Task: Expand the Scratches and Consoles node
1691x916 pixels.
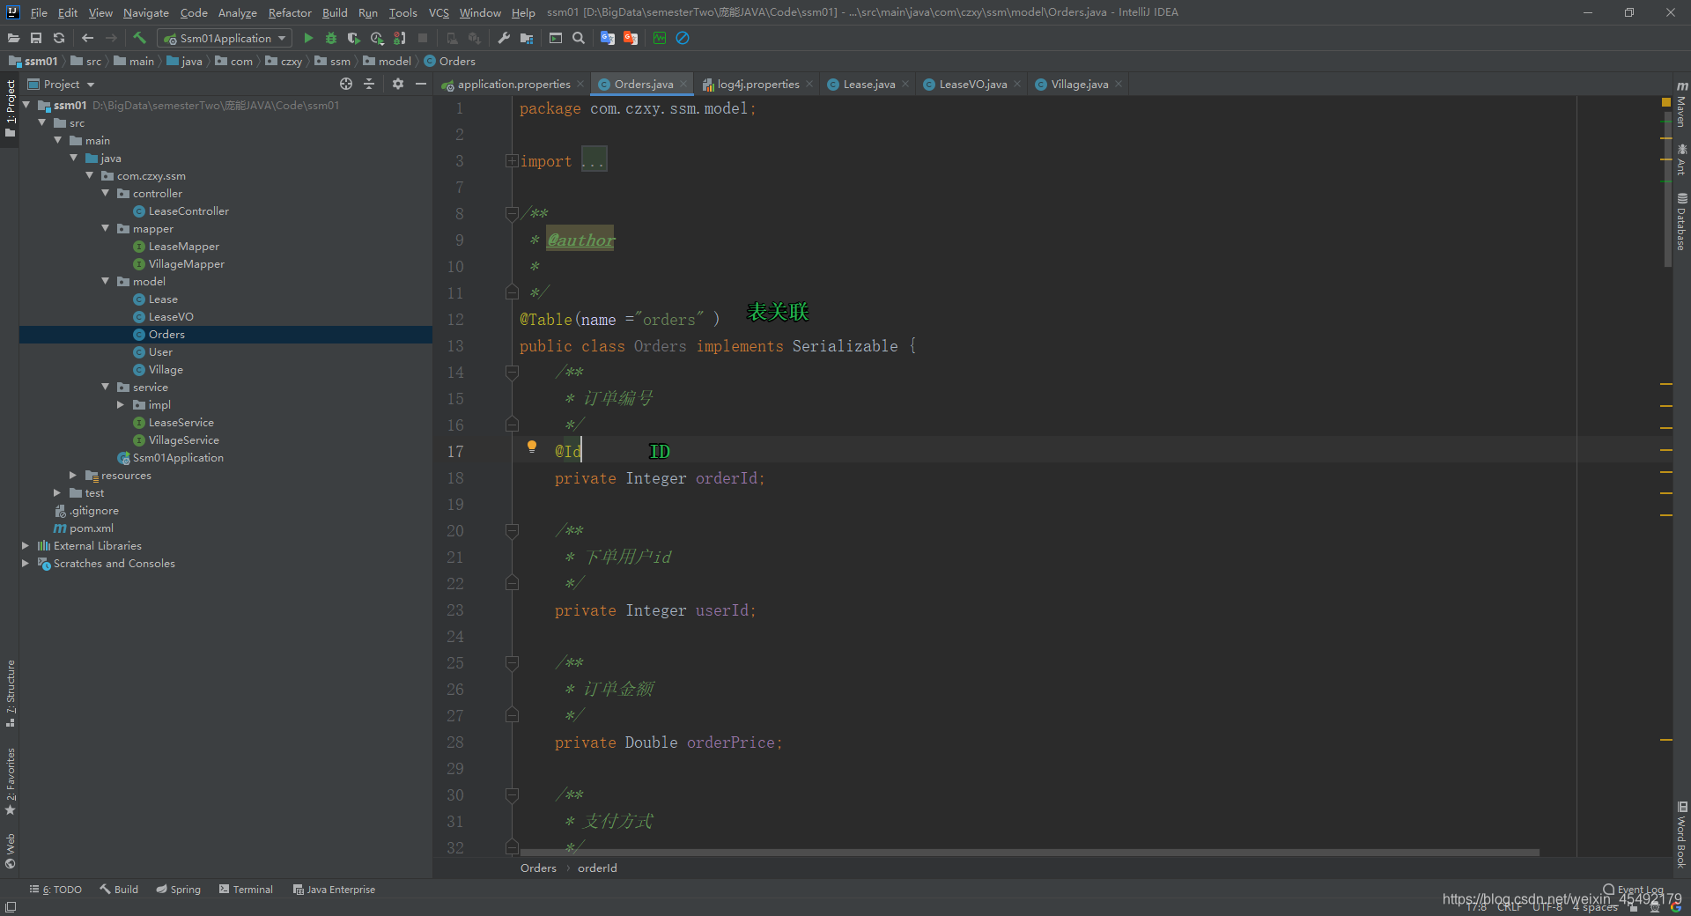Action: click(x=26, y=563)
